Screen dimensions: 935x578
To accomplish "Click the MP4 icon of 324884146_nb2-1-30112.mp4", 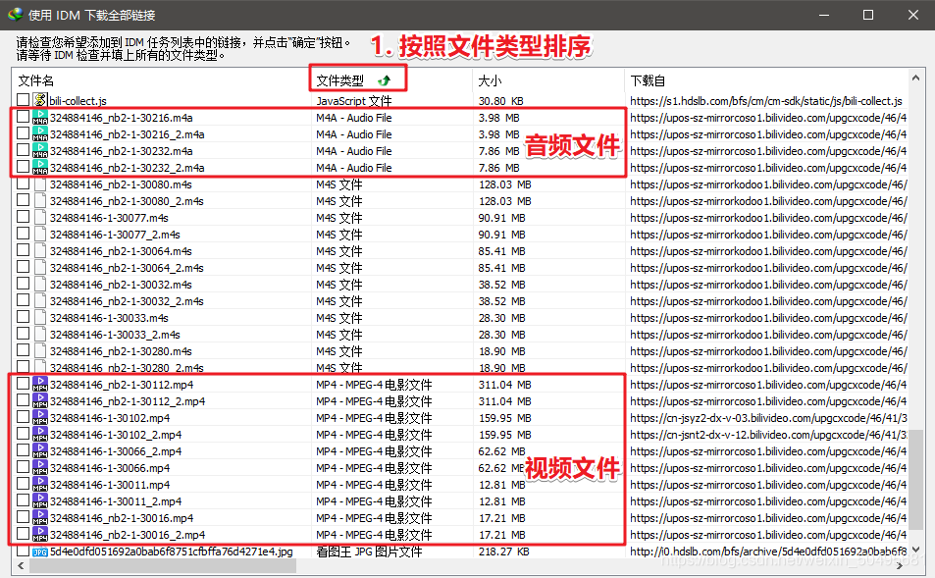I will 40,384.
